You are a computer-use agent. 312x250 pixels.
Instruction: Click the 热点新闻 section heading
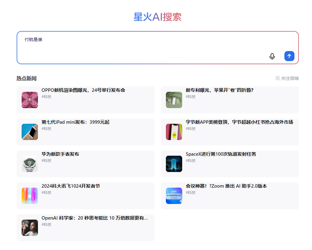point(26,78)
